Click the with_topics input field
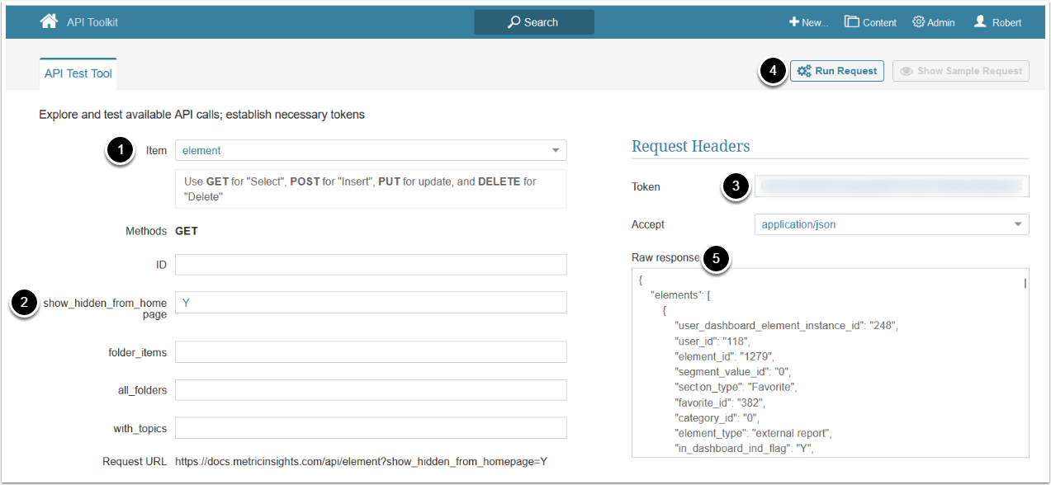 pos(371,428)
